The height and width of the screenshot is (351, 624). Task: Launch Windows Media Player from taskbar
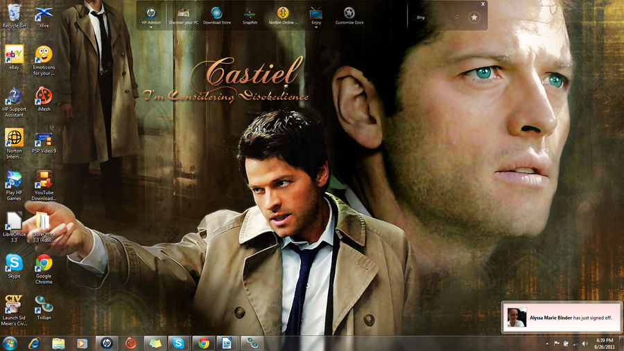pyautogui.click(x=82, y=343)
